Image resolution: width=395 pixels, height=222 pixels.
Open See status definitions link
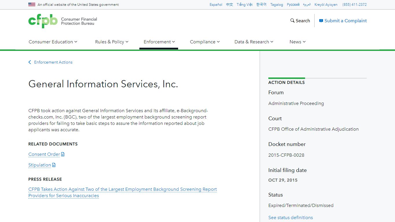pos(291,218)
